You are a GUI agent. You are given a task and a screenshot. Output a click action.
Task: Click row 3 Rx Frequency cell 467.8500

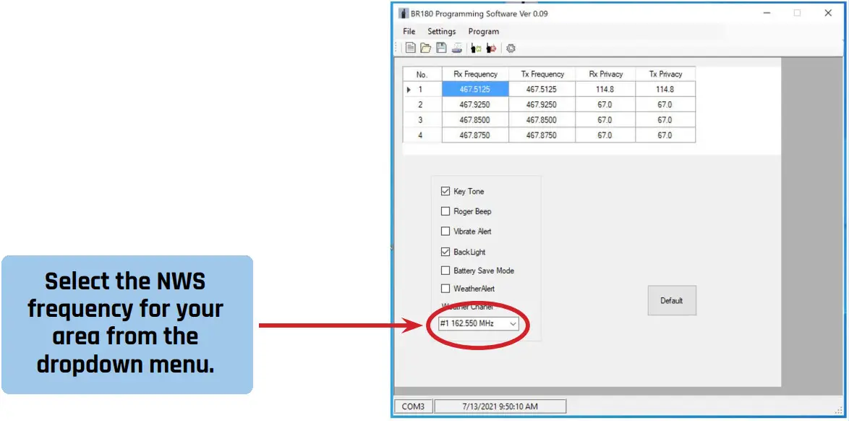(475, 120)
